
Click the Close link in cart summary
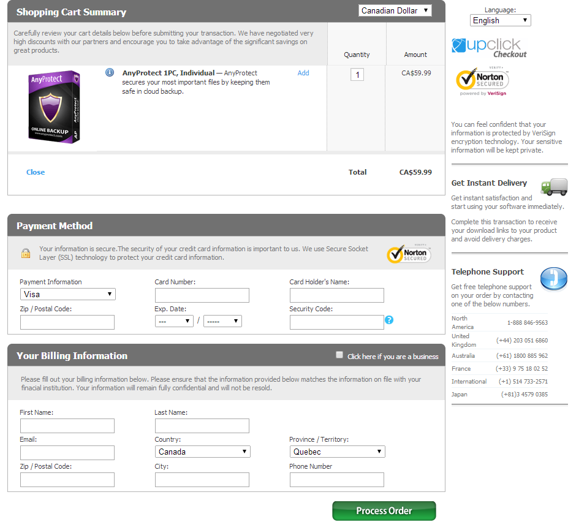coord(35,172)
